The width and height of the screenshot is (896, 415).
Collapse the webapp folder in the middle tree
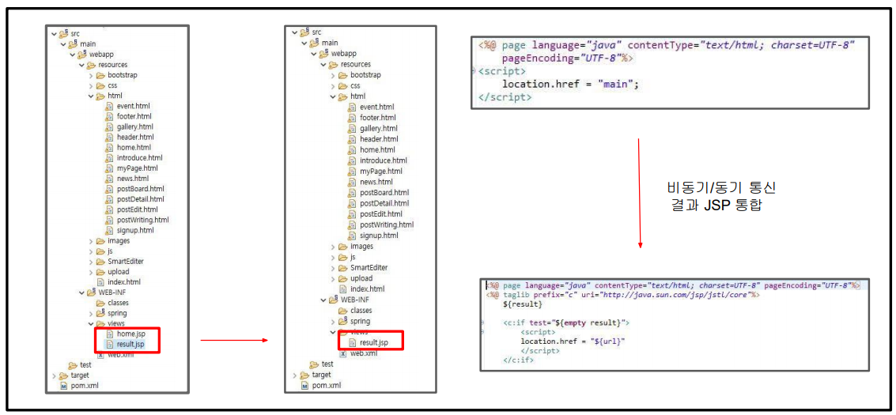click(314, 54)
